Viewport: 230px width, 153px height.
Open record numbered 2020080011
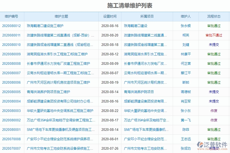point(11,35)
